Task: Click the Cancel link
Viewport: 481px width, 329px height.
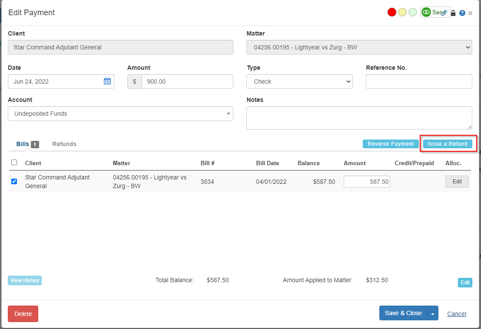Action: pos(457,314)
